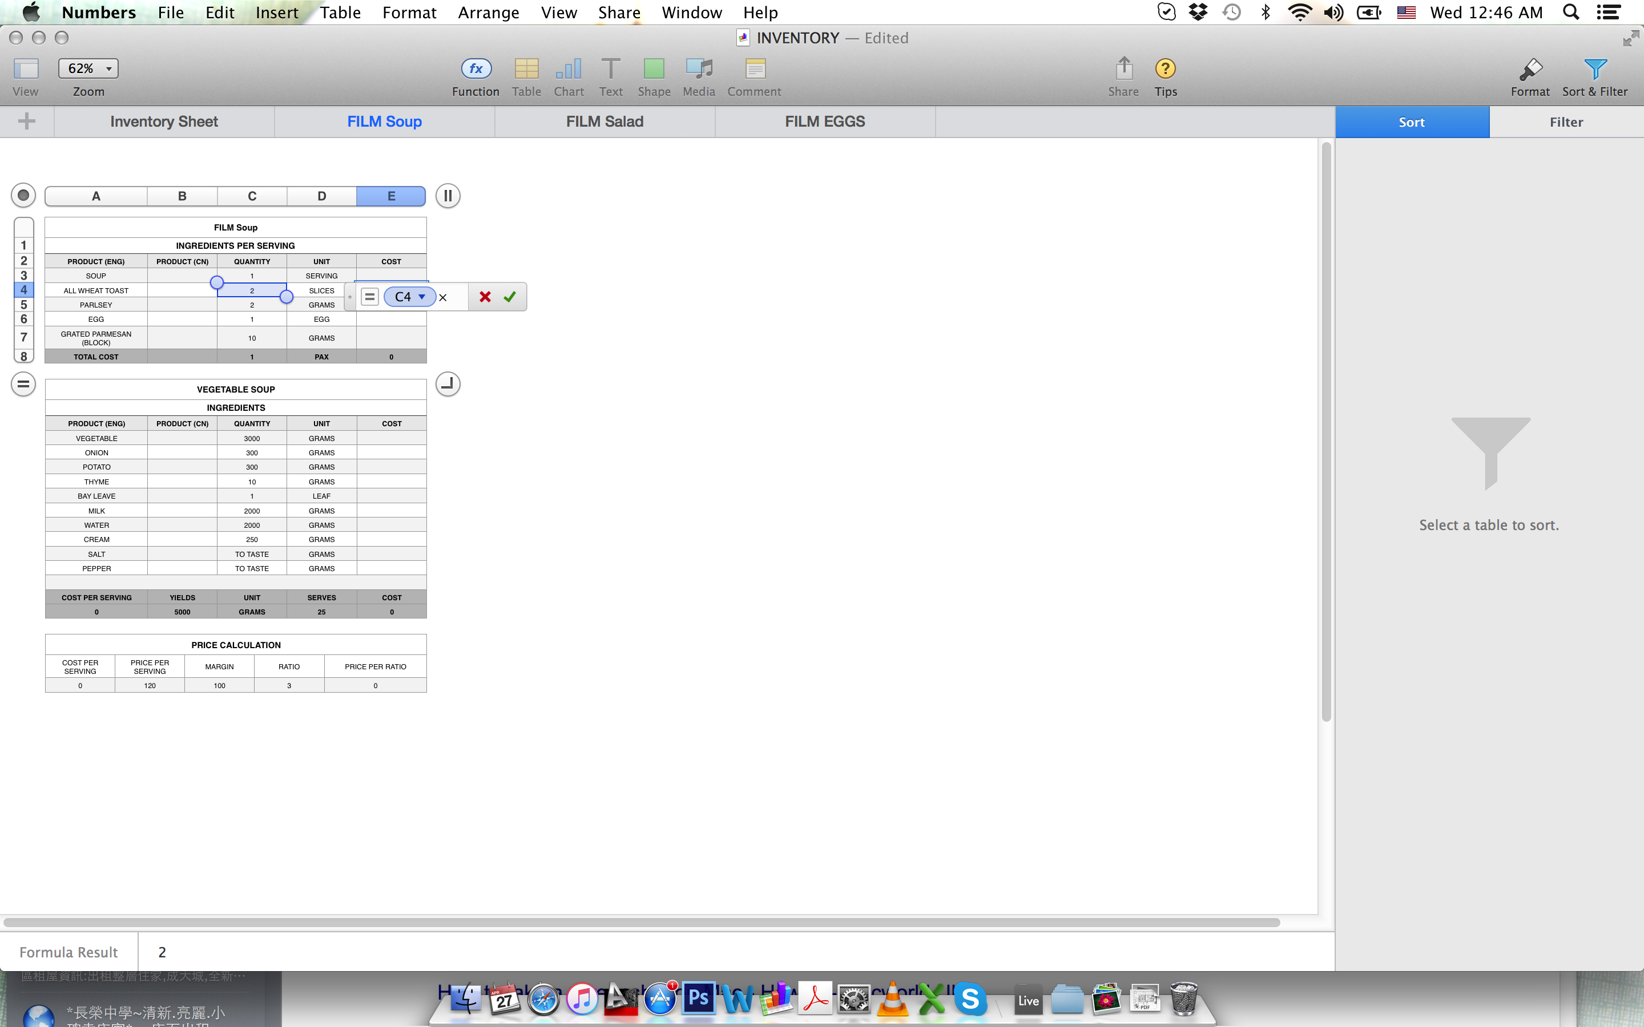The height and width of the screenshot is (1027, 1644).
Task: Select column E header
Action: 391,196
